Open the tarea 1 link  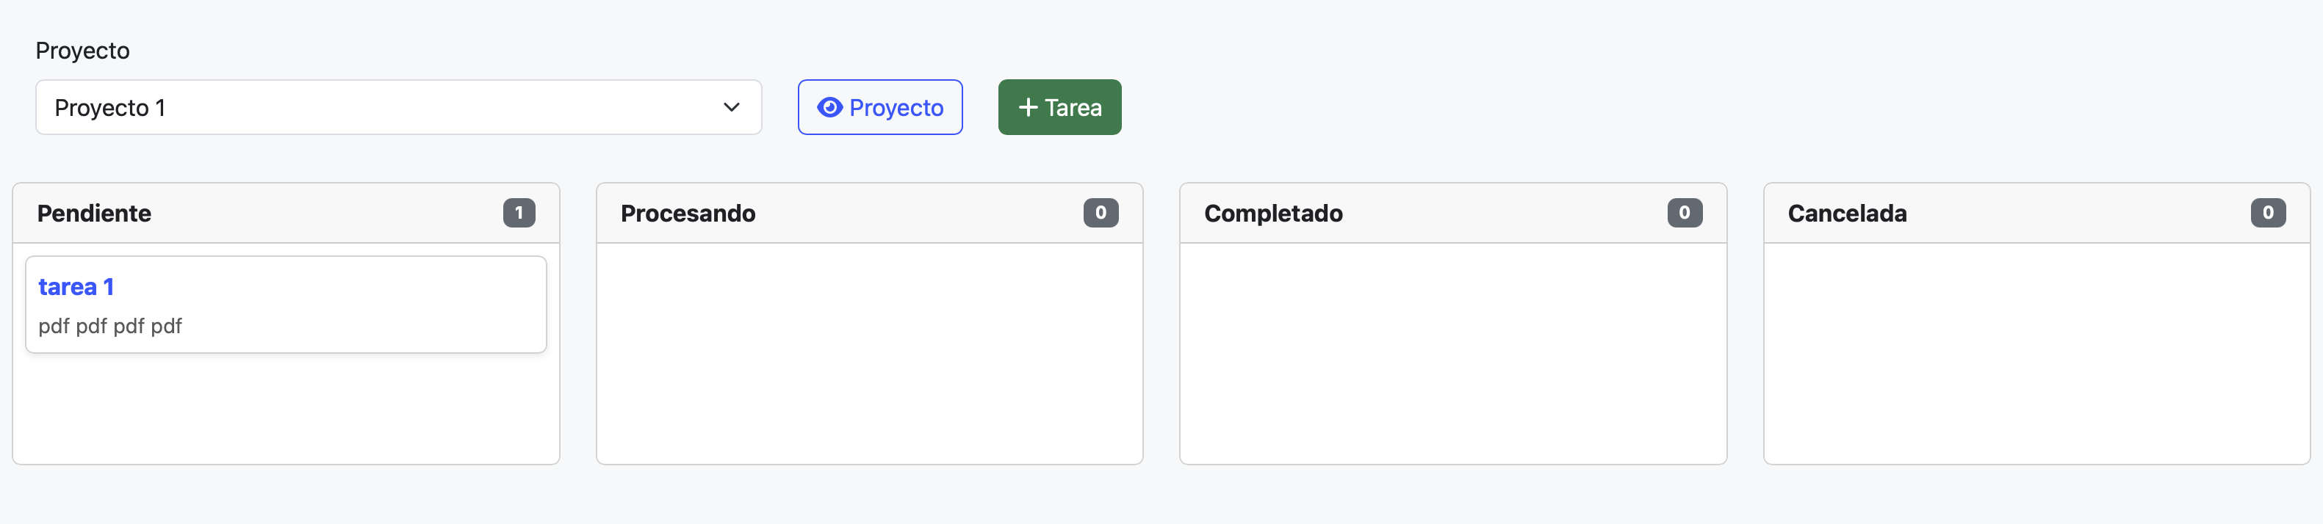click(x=76, y=286)
